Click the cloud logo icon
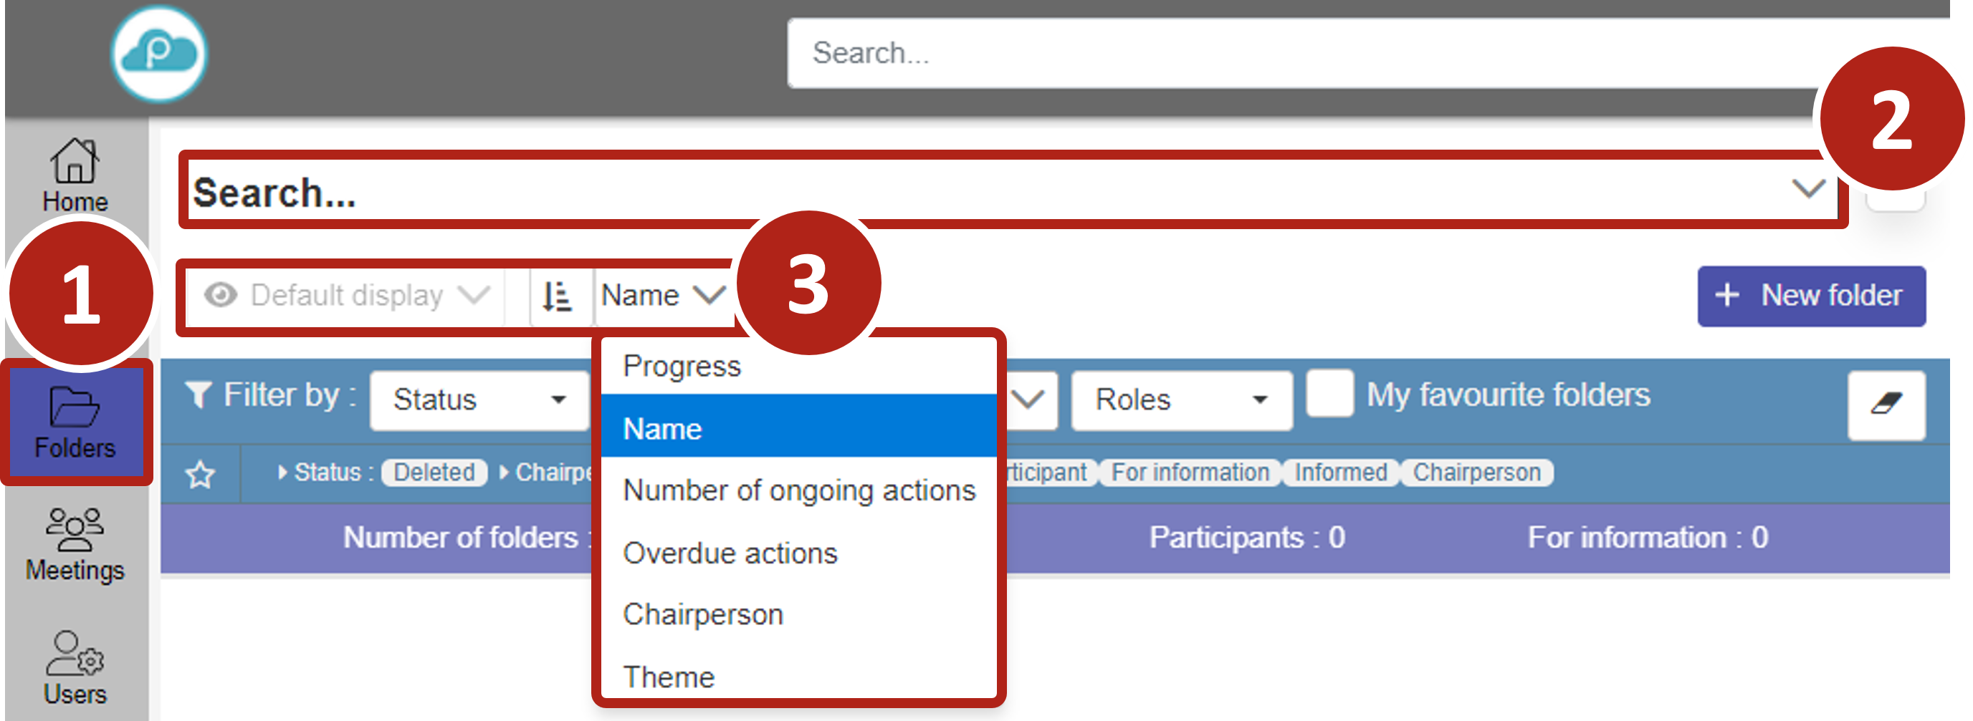The width and height of the screenshot is (1973, 721). click(x=158, y=54)
